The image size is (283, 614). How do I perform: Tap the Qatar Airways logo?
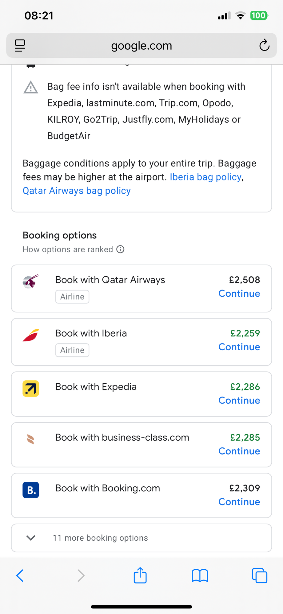[x=31, y=281]
